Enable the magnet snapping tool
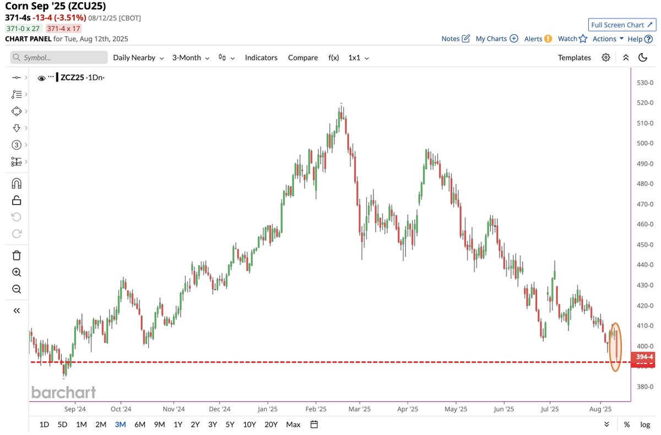 click(17, 183)
